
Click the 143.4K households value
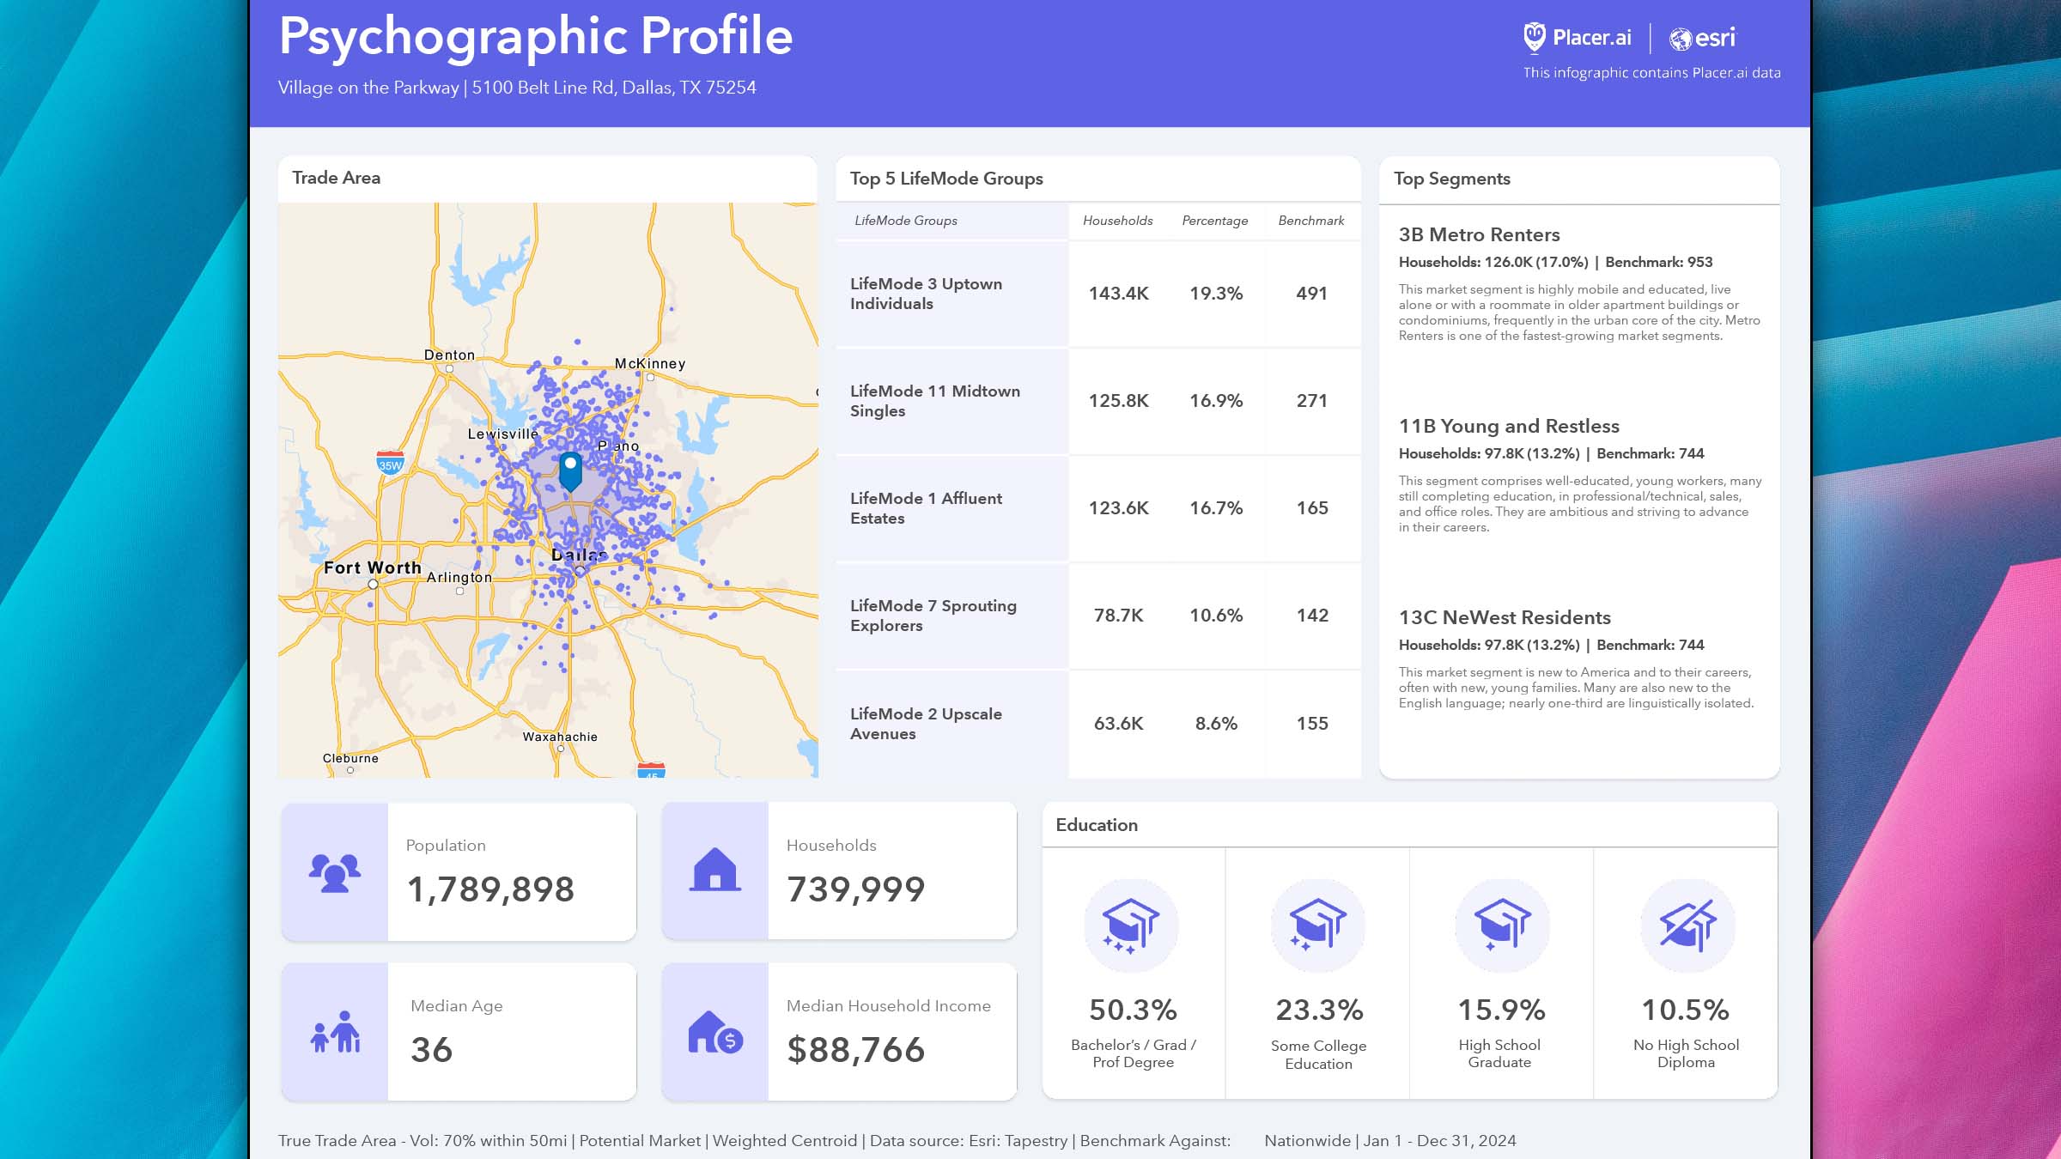coord(1118,294)
